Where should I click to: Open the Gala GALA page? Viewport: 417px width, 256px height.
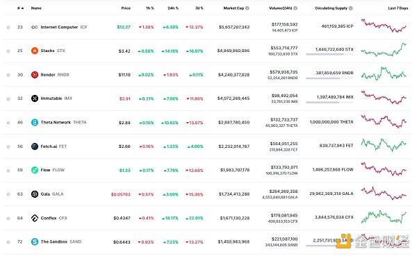(x=52, y=194)
